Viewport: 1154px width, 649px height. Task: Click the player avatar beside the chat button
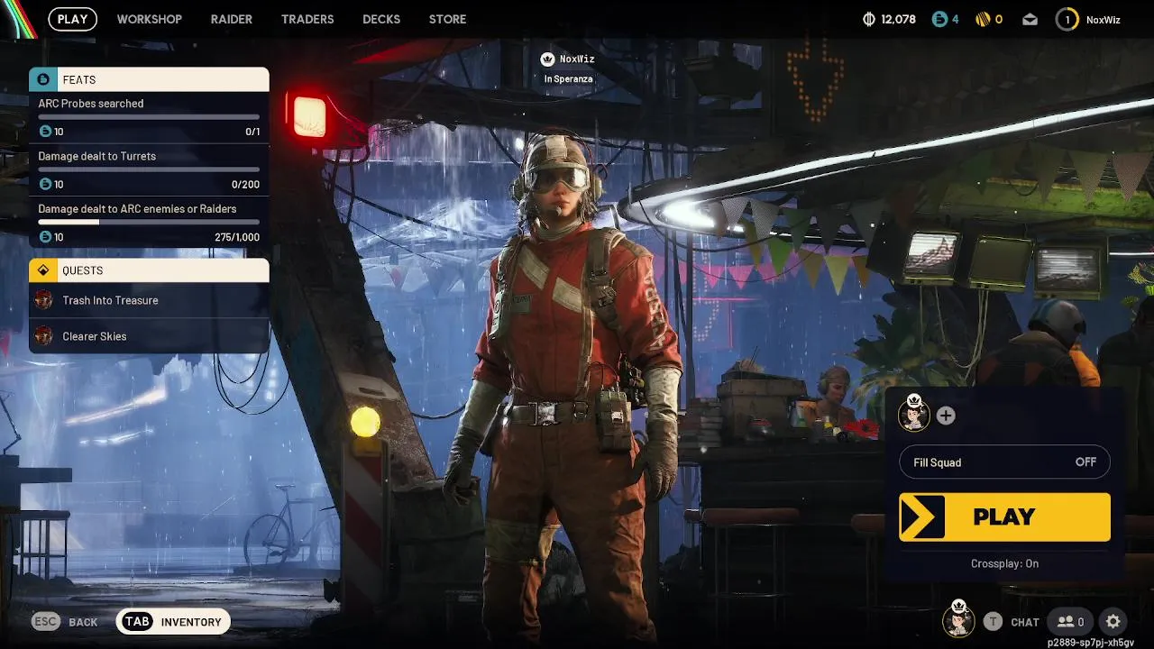coord(958,620)
